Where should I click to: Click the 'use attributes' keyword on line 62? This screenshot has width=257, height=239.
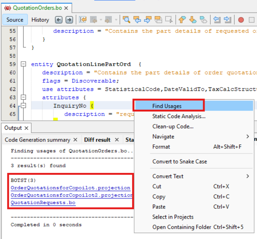coord(68,89)
